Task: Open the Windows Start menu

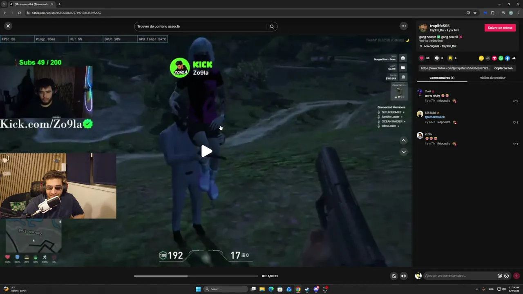Action: click(198, 289)
